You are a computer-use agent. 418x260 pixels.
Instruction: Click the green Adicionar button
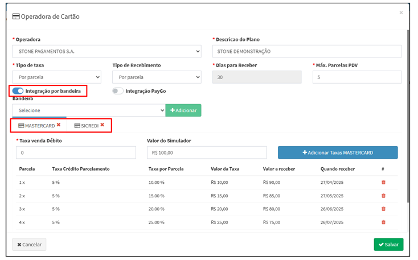pyautogui.click(x=183, y=110)
